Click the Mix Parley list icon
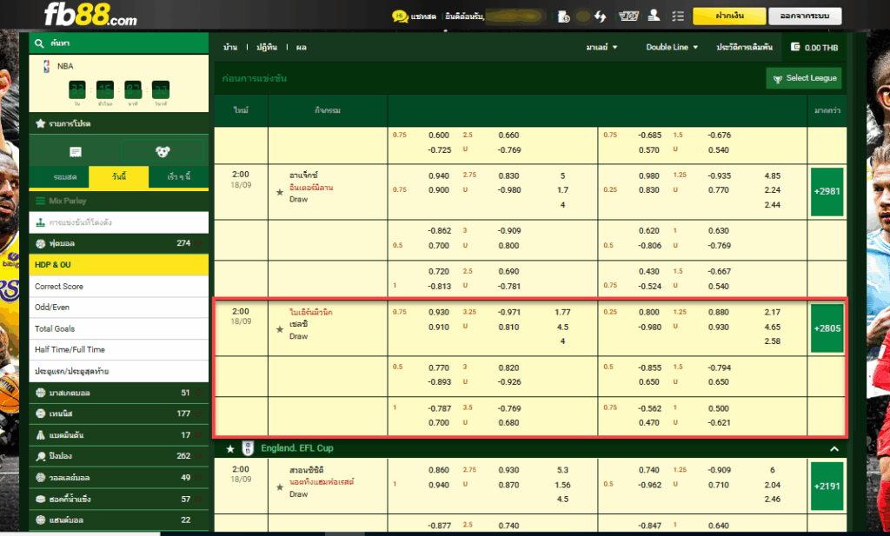The width and height of the screenshot is (890, 536). coord(40,201)
